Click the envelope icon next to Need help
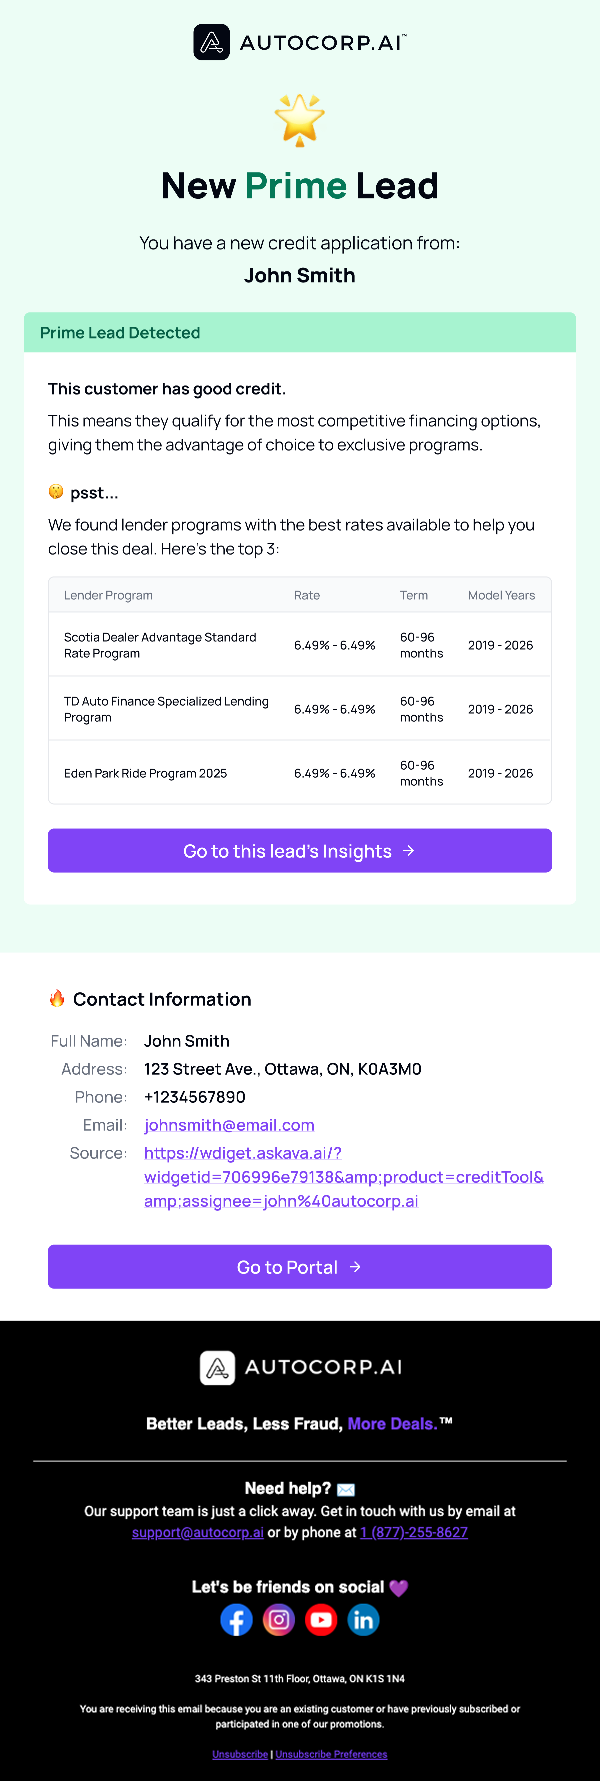600x1781 pixels. point(346,1489)
